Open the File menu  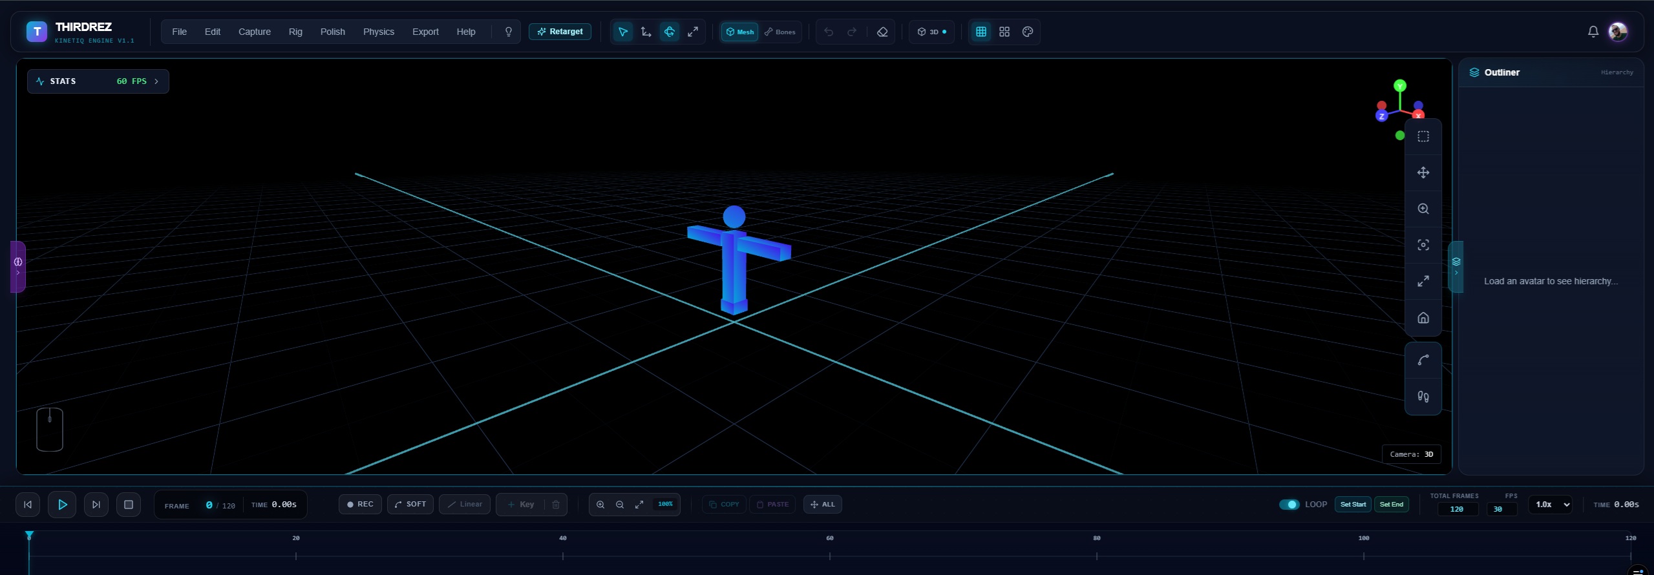click(179, 32)
